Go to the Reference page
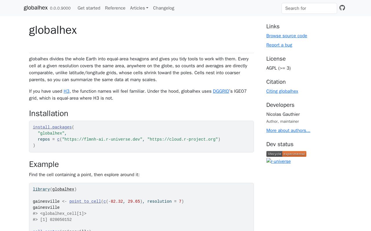Image resolution: width=371 pixels, height=231 pixels. (x=115, y=8)
